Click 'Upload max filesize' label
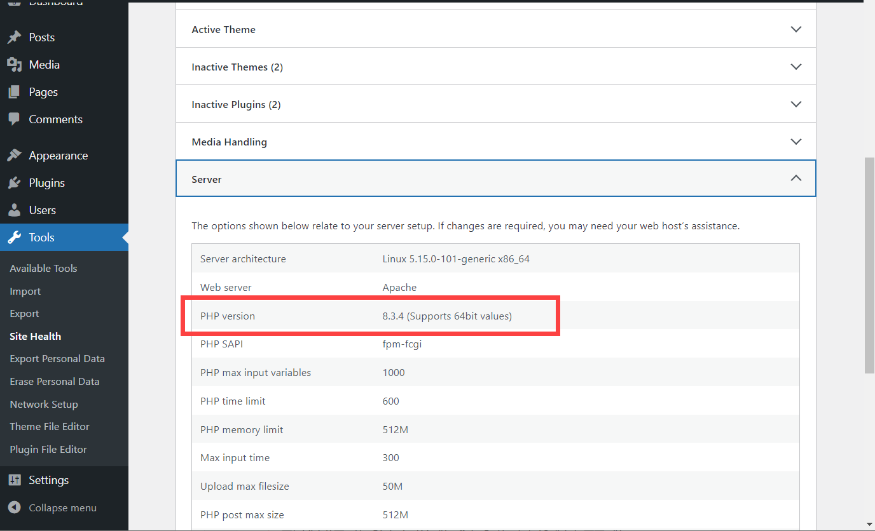Screen dimensions: 875x531 (x=245, y=487)
